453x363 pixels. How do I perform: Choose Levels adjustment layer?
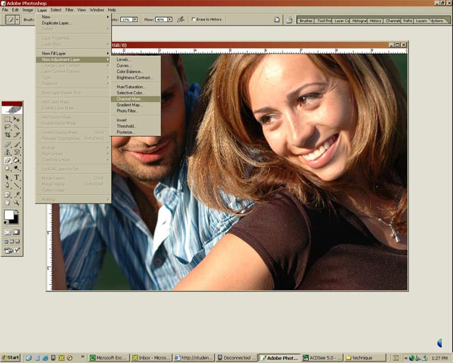[135, 60]
